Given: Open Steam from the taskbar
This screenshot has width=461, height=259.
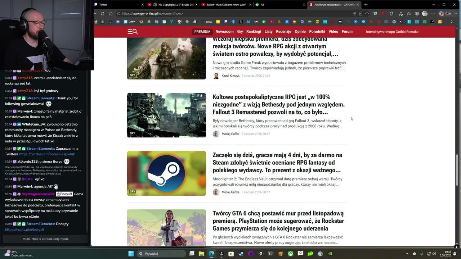Looking at the screenshot, I should click(241, 254).
